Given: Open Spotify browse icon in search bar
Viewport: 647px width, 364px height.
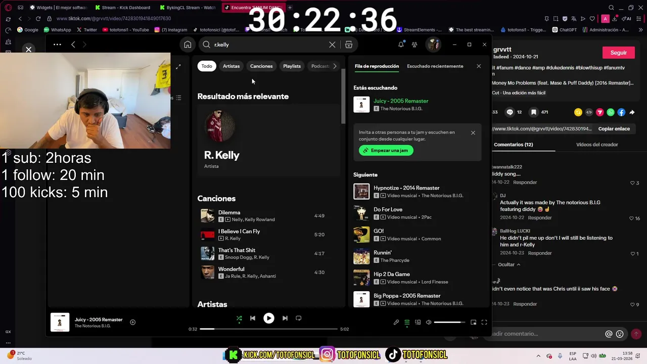Looking at the screenshot, I should 349,44.
